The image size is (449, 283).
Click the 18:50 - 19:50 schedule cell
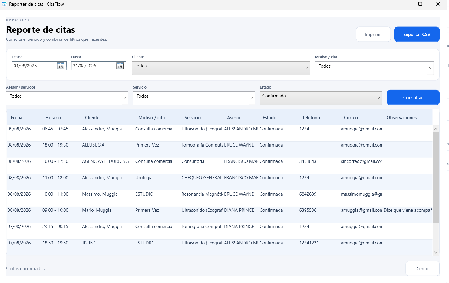click(x=55, y=243)
